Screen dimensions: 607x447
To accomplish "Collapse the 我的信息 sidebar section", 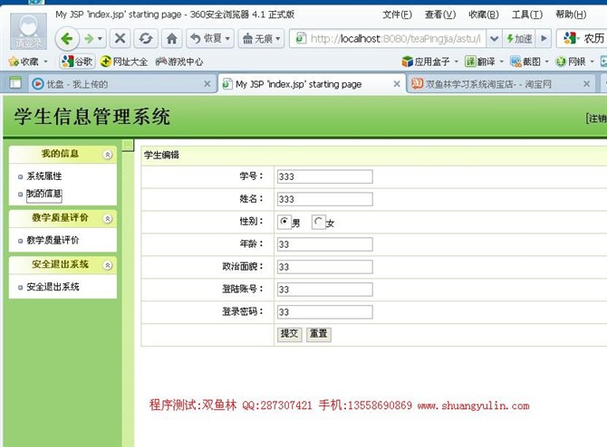I will click(108, 155).
